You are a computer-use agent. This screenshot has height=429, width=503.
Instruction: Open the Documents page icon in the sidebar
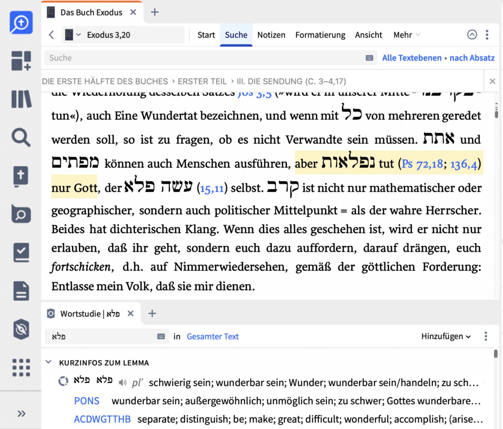21,291
